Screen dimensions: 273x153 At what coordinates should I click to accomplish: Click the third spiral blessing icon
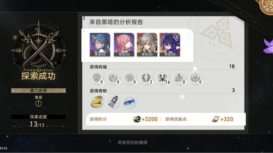tap(130, 78)
